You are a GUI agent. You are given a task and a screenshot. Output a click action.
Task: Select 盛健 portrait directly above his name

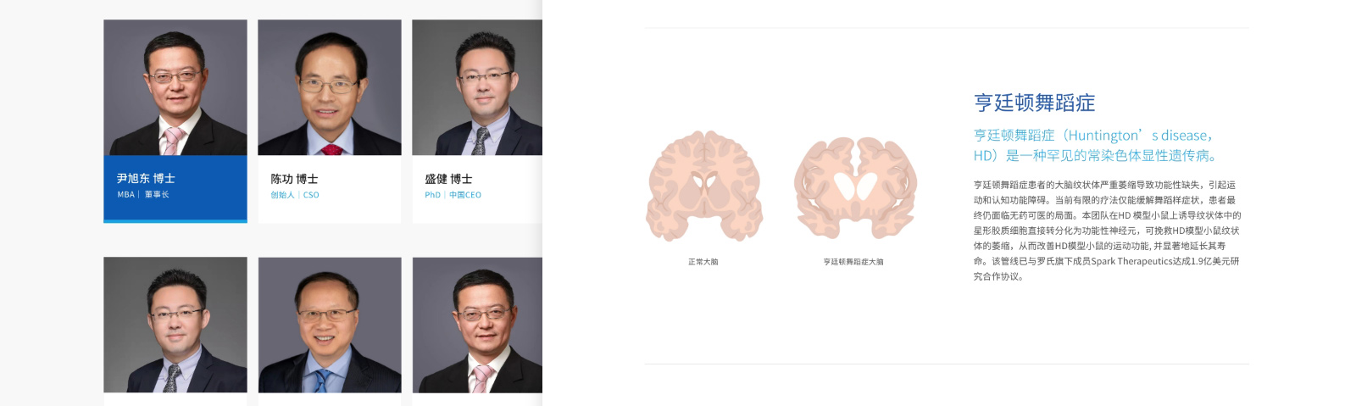[x=477, y=87]
